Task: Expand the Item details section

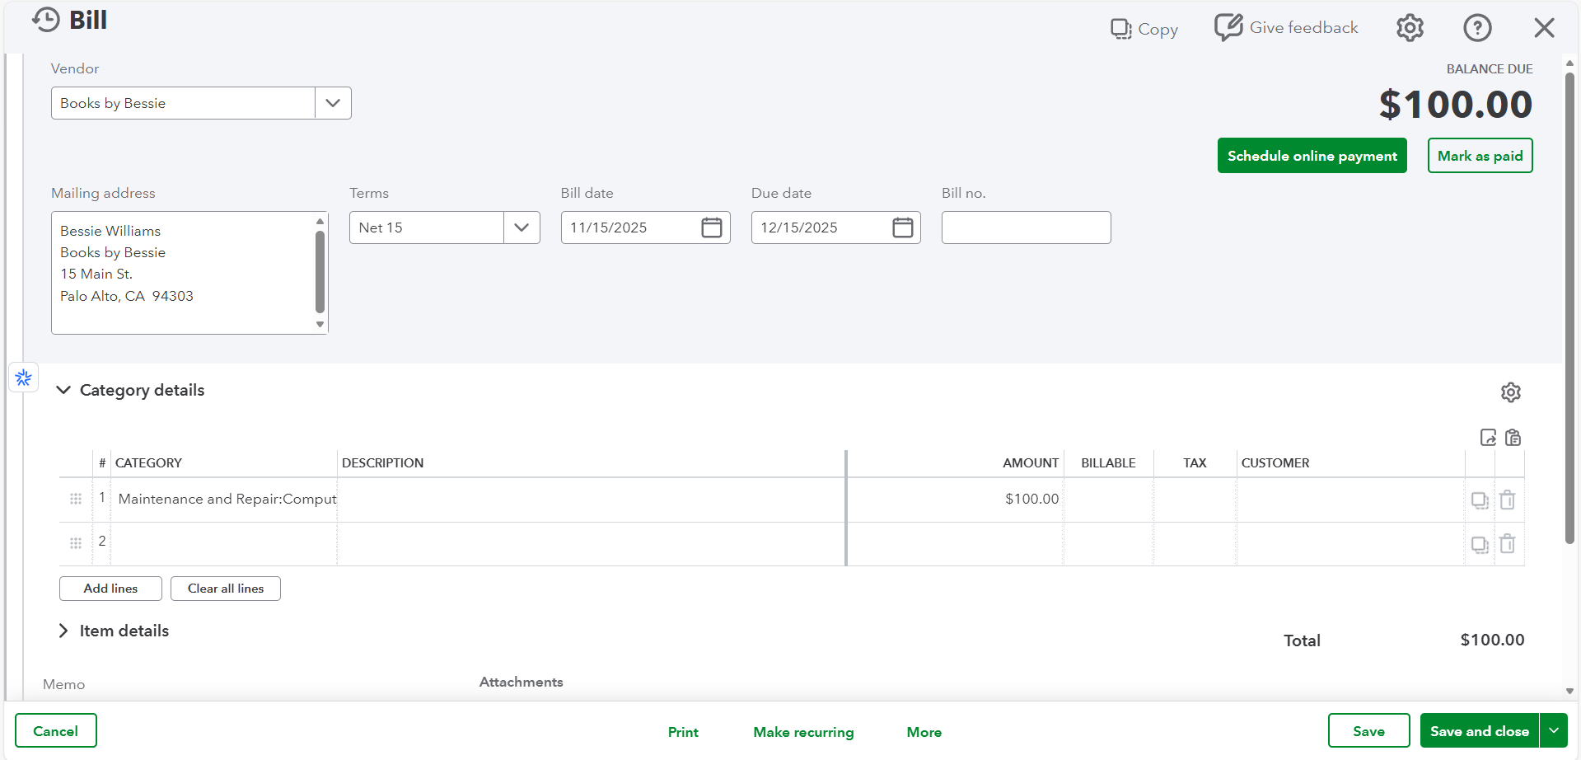Action: point(63,631)
